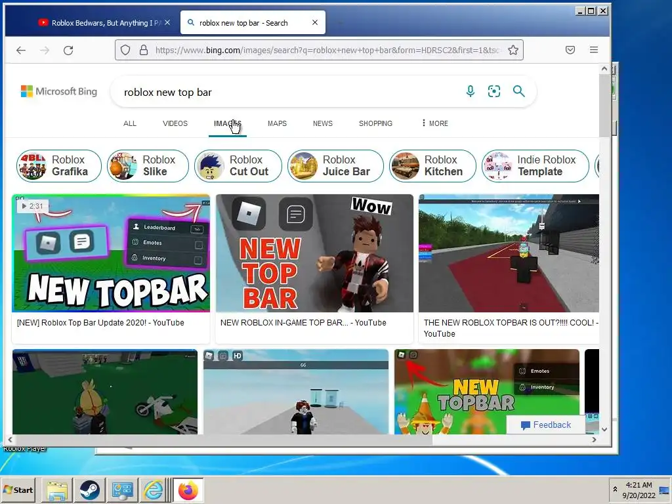Select the Indie Roblox Template suggestion chip
672x504 pixels.
click(535, 166)
